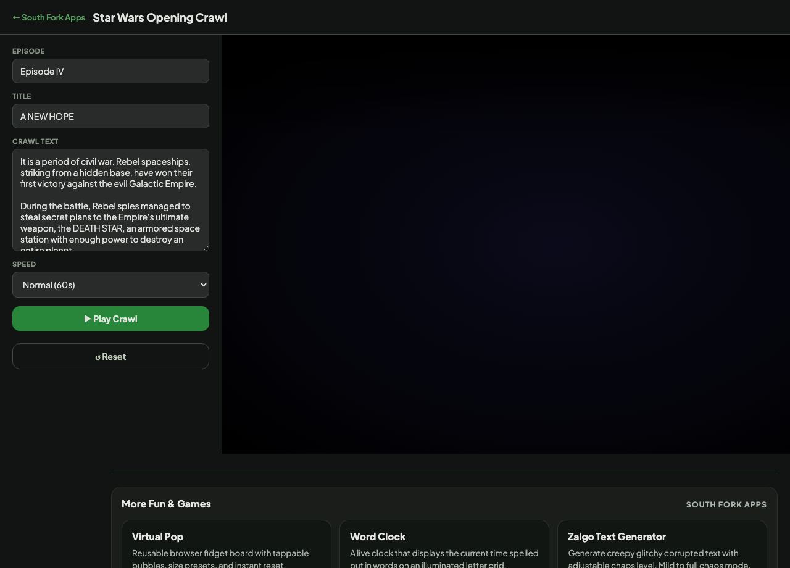Click the TITLE label
Image resolution: width=790 pixels, height=568 pixels.
pyautogui.click(x=22, y=96)
